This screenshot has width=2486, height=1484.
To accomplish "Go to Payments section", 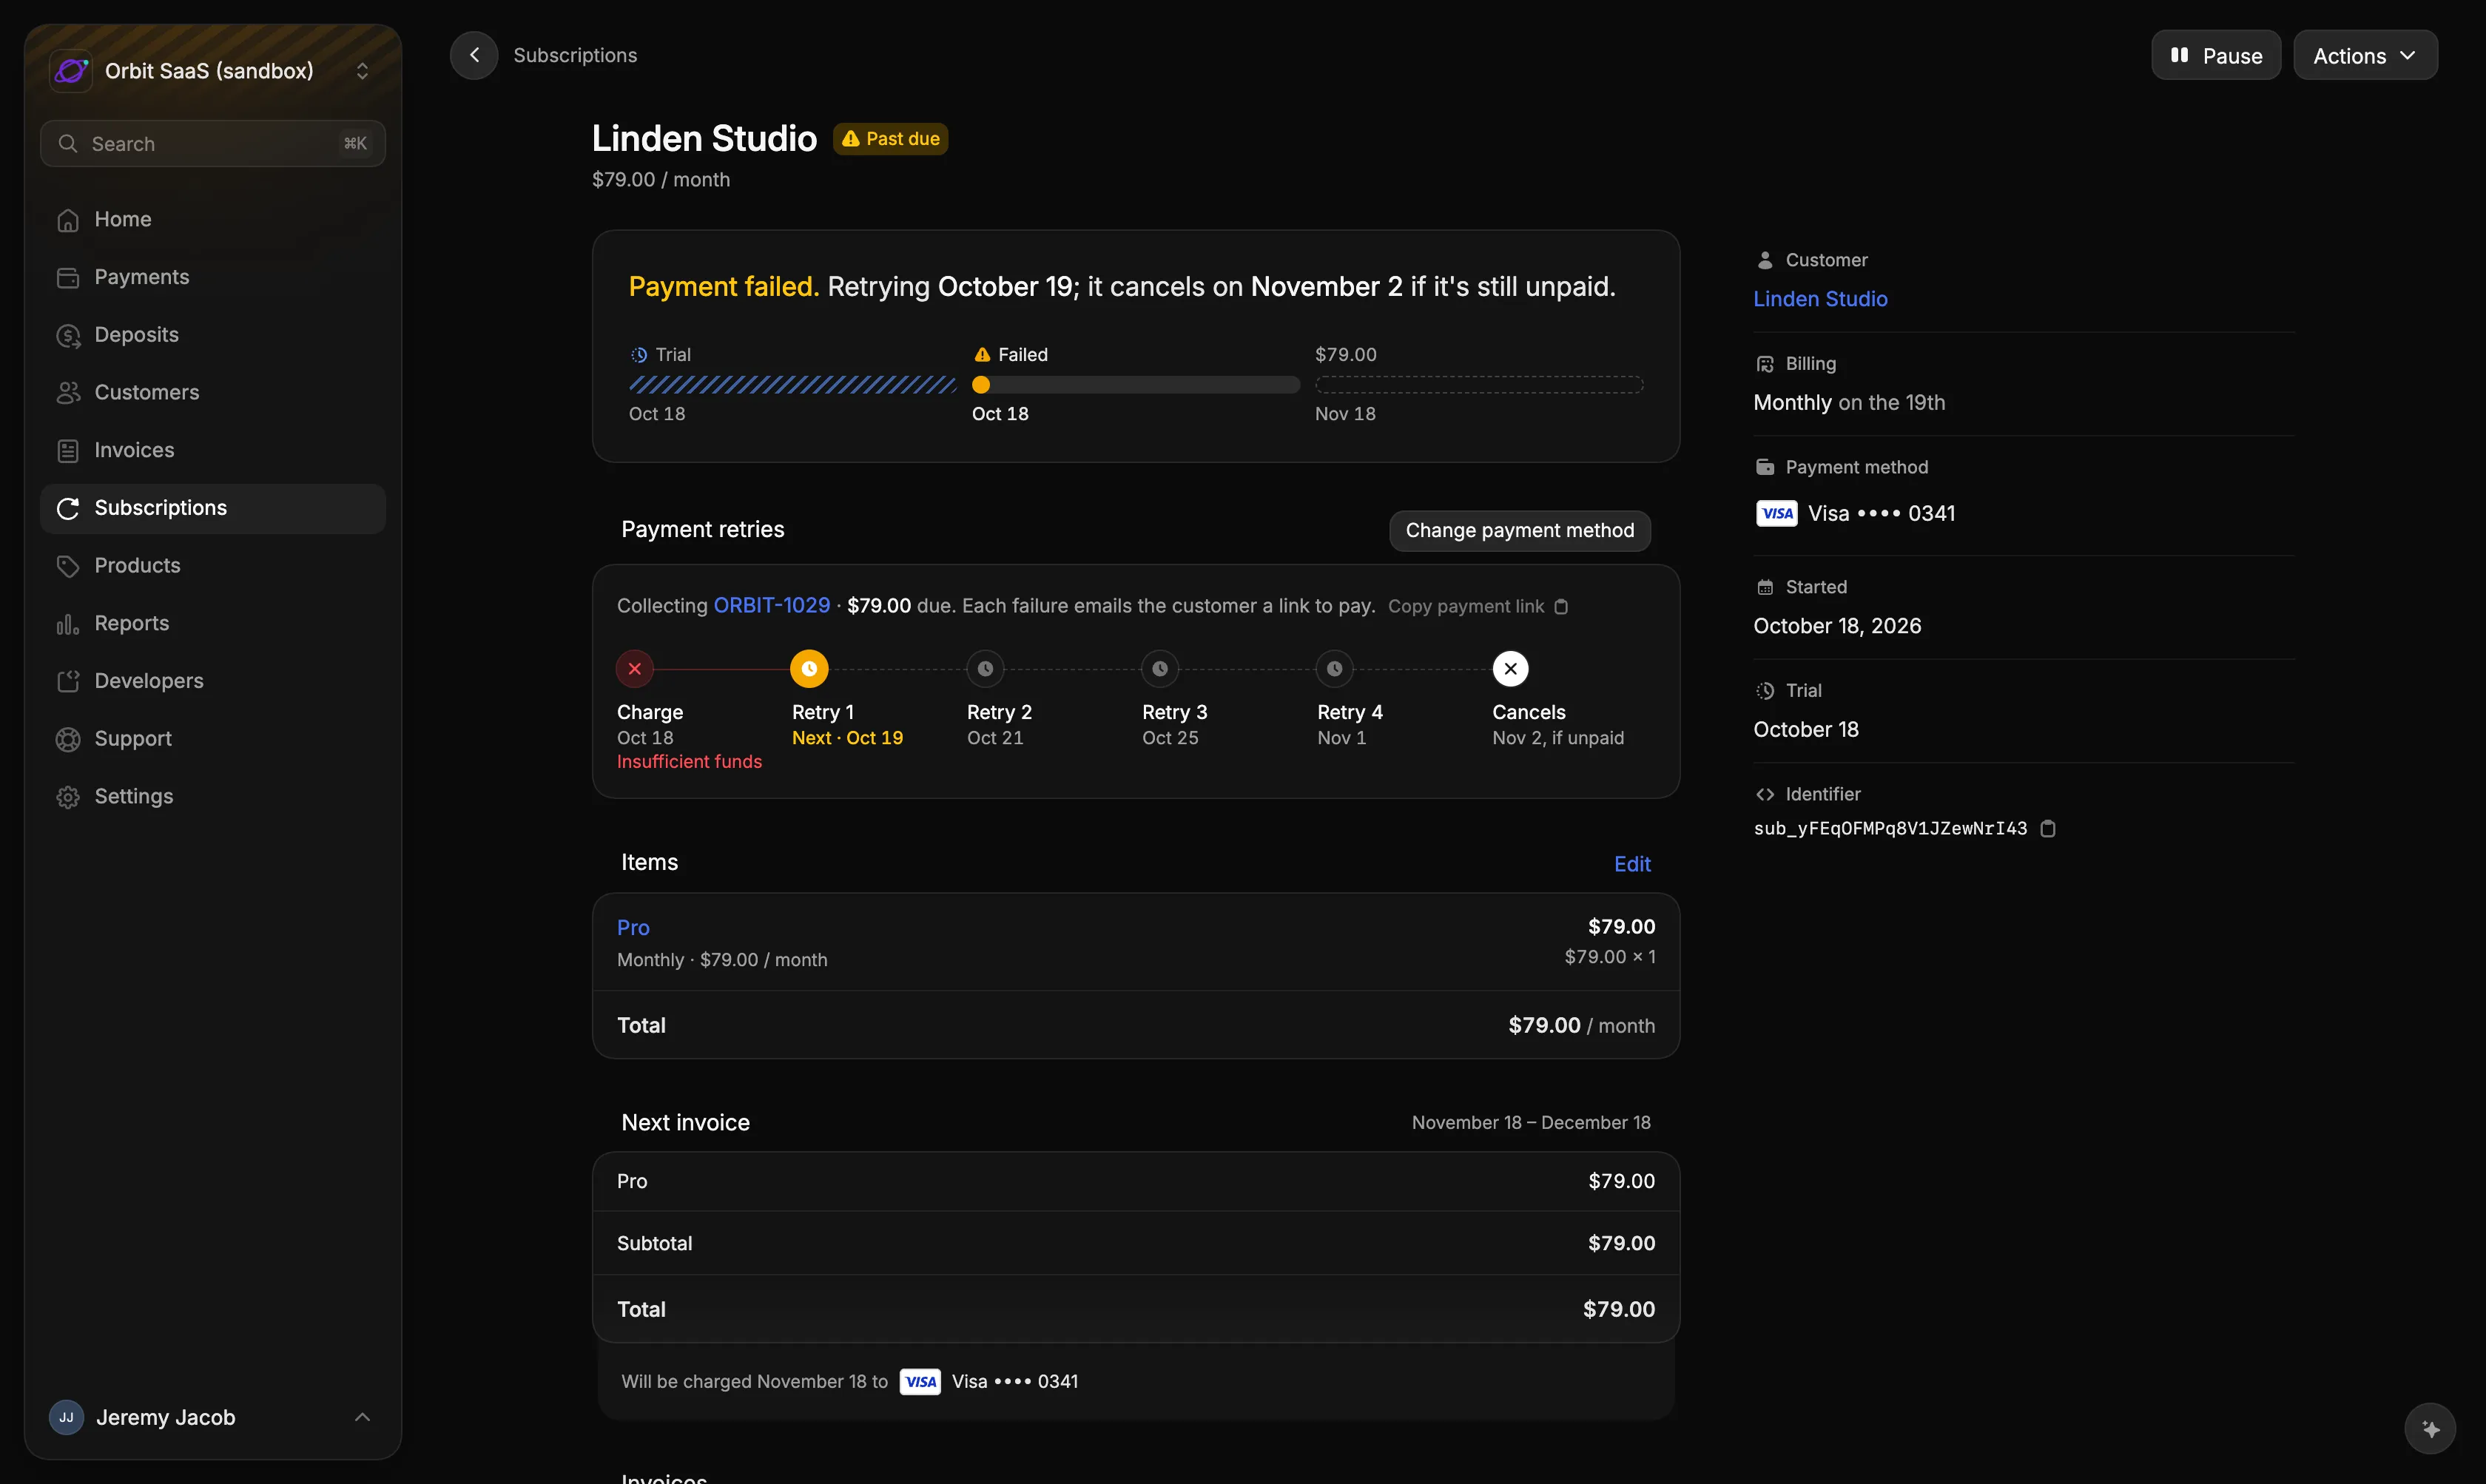I will [x=213, y=277].
